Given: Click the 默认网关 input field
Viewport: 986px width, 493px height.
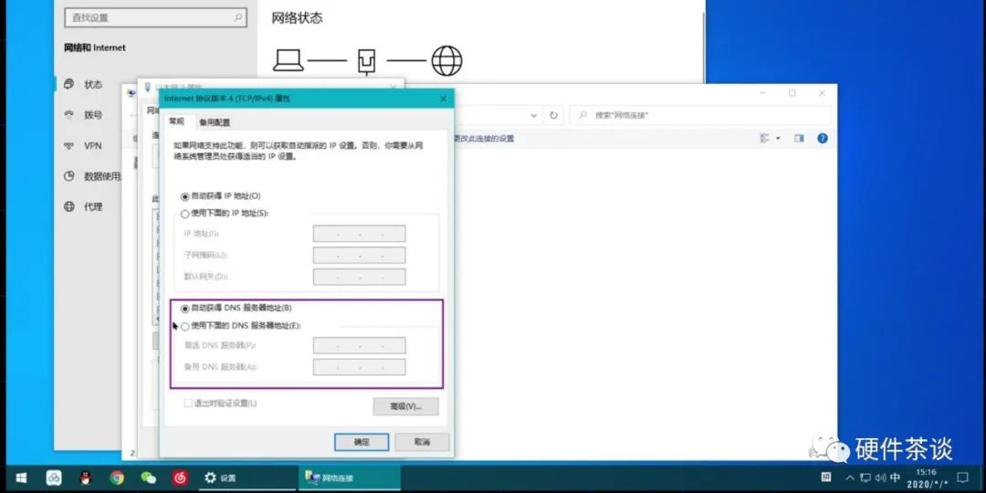Looking at the screenshot, I should 359,277.
